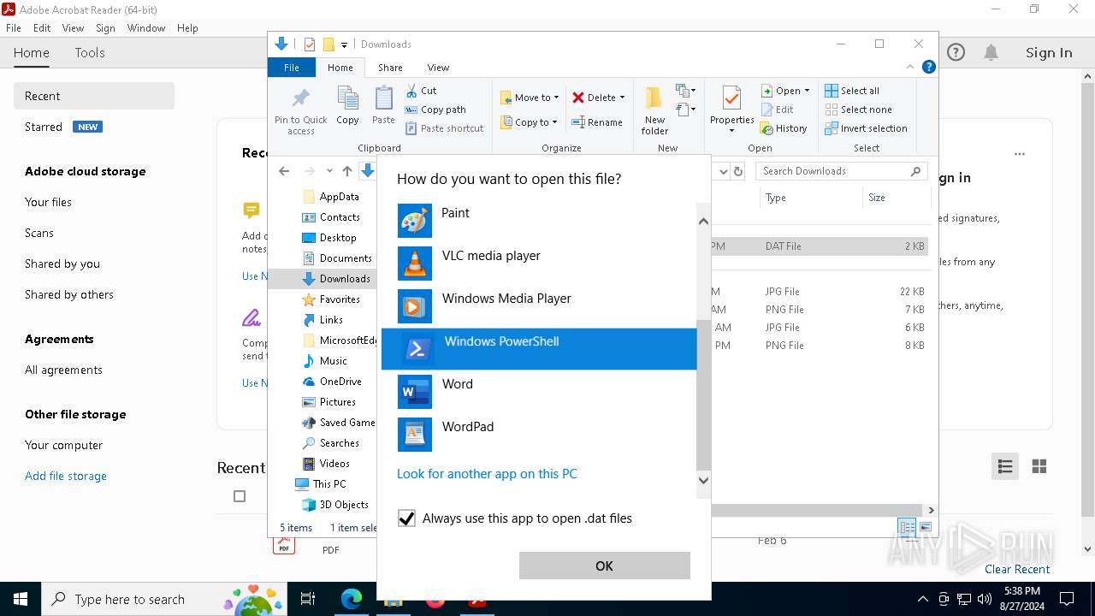Click Paste shortcut in Clipboard group
This screenshot has height=616, width=1095.
pyautogui.click(x=444, y=128)
